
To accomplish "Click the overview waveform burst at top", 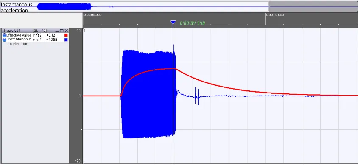I will click(64, 6).
